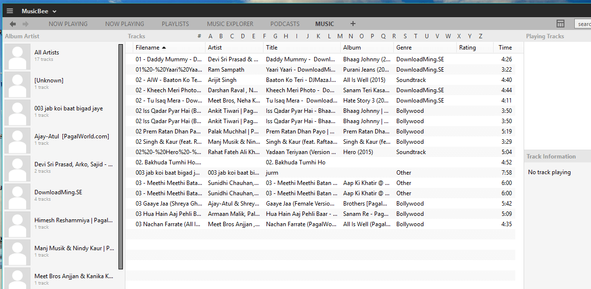Select the DownloadMing.SE artist picture
The height and width of the screenshot is (289, 591).
tap(18, 196)
